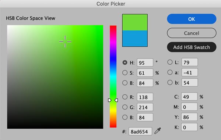The height and width of the screenshot is (140, 221).
Task: Click inside the saturation-brightness color field
Action: pos(55,77)
